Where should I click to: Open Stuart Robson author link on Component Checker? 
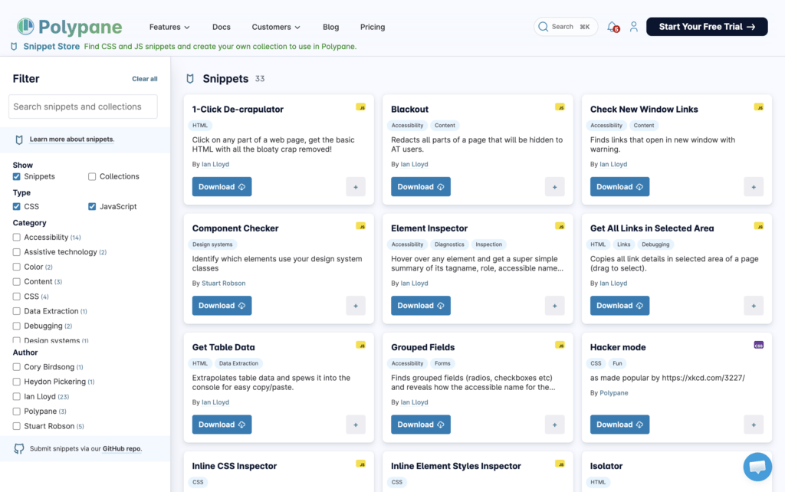(x=223, y=284)
